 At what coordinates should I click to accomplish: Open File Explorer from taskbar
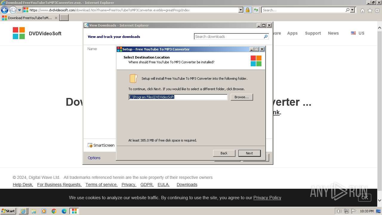[x=34, y=211]
